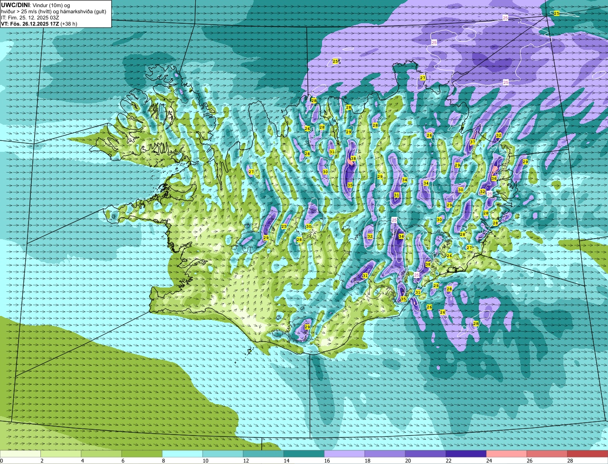Pick the 4–6 m/s green legend swatch
The image size is (608, 464).
click(101, 454)
